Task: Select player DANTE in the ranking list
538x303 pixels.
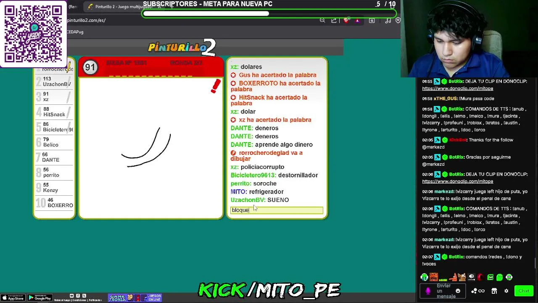Action: tap(55, 157)
